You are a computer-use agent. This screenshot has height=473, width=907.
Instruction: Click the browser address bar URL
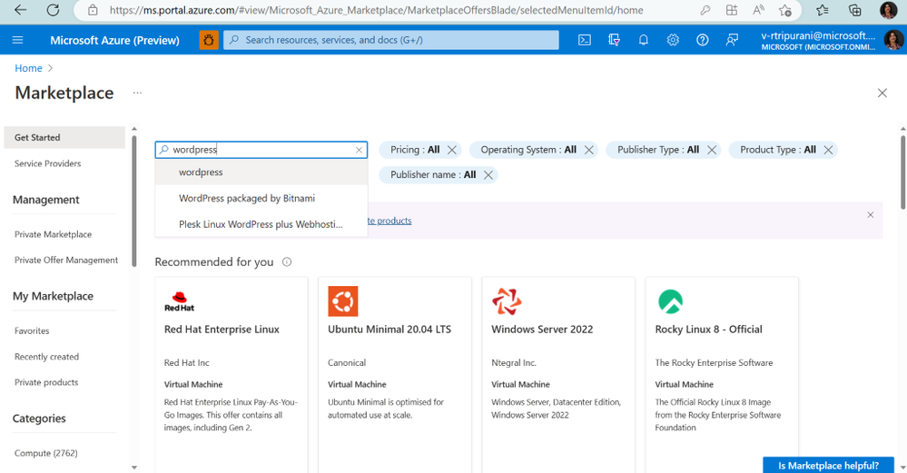click(x=376, y=10)
